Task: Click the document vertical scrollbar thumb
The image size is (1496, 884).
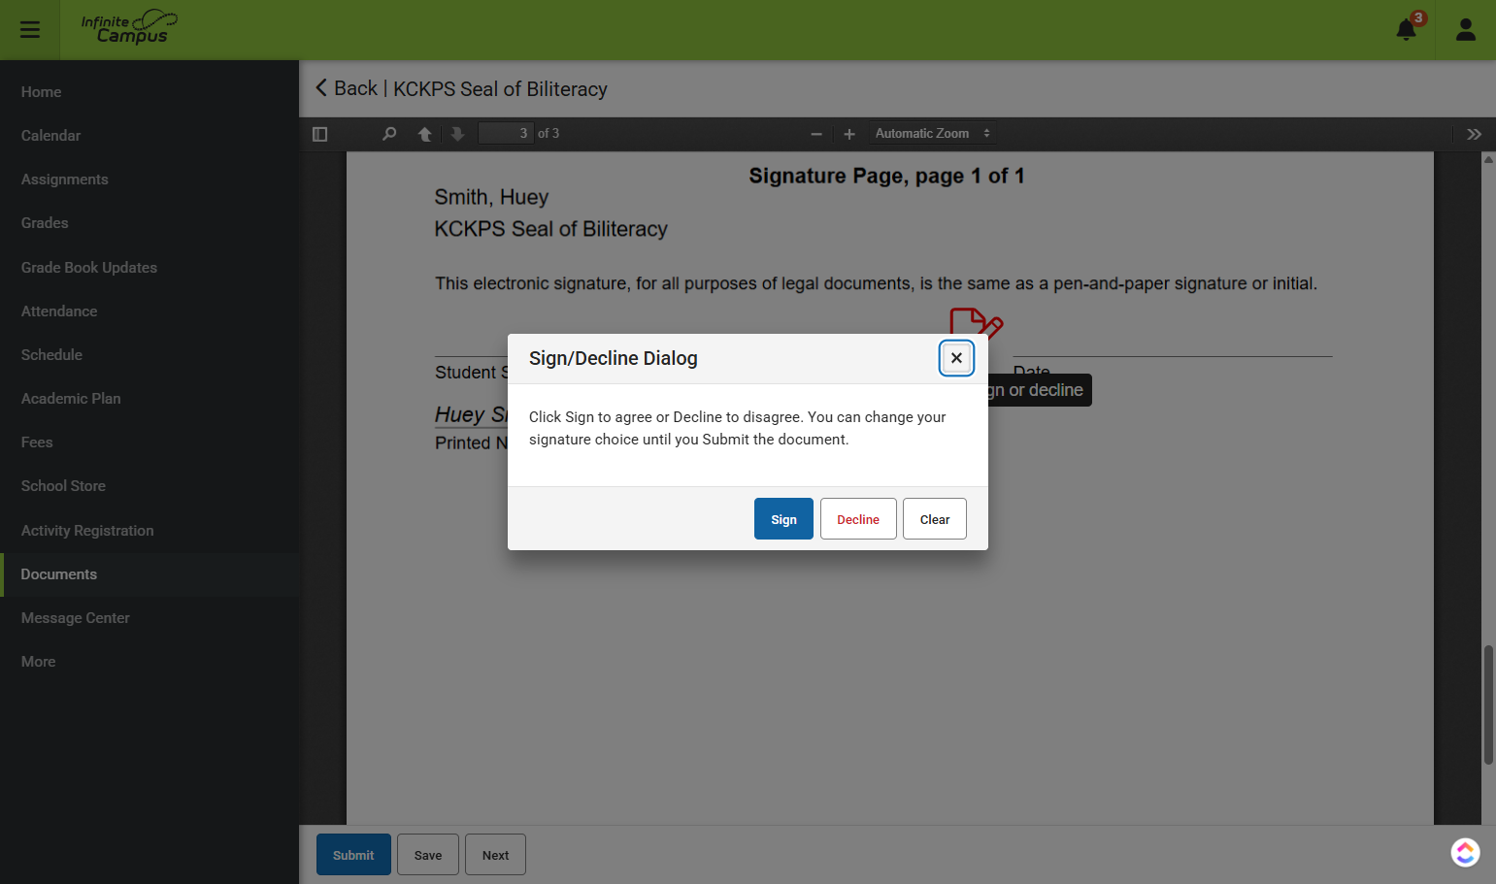Action: pos(1488,704)
